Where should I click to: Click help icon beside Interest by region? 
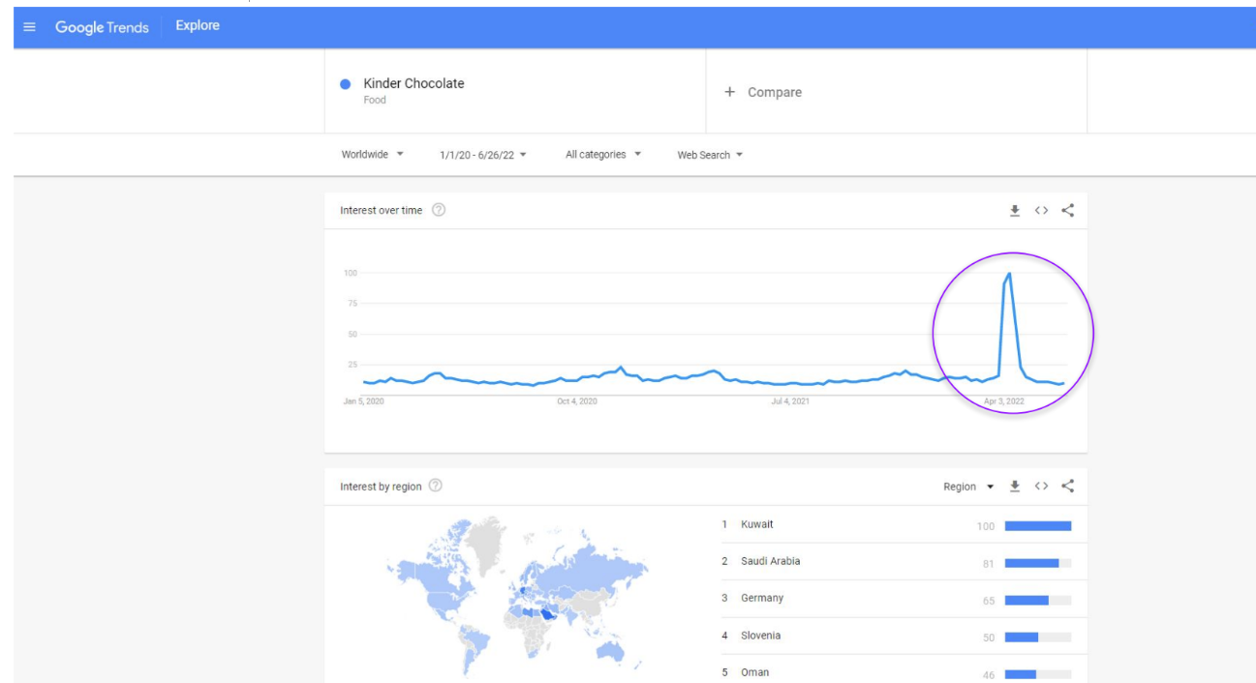436,486
